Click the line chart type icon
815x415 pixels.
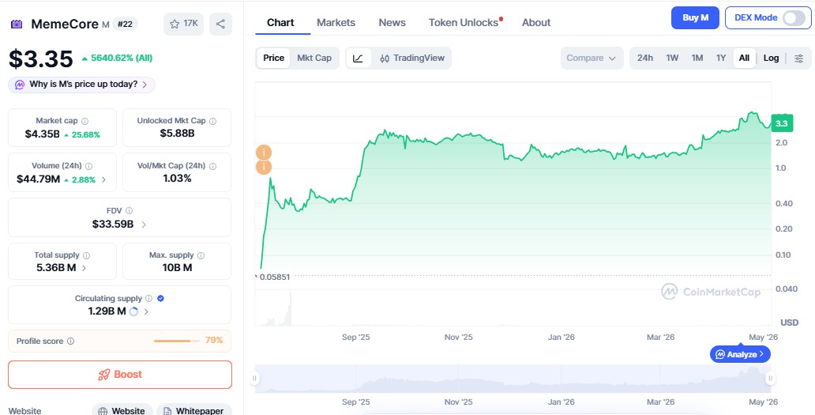[359, 58]
